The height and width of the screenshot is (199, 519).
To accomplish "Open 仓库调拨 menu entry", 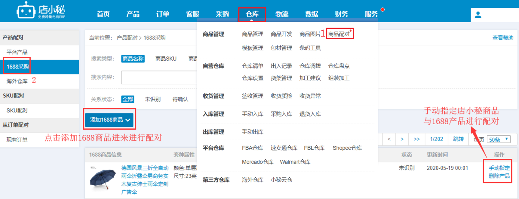I will tap(310, 66).
